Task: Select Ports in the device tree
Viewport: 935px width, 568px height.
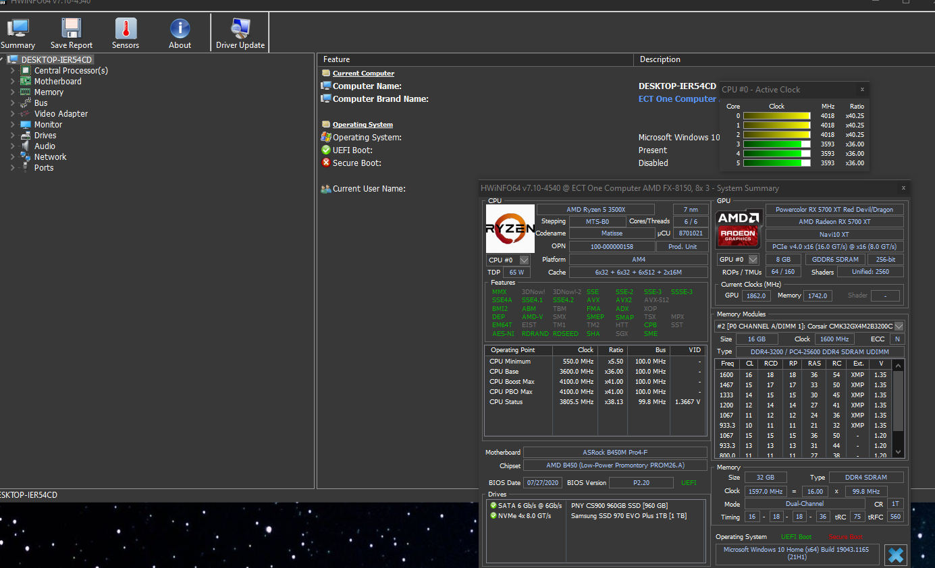Action: coord(44,167)
